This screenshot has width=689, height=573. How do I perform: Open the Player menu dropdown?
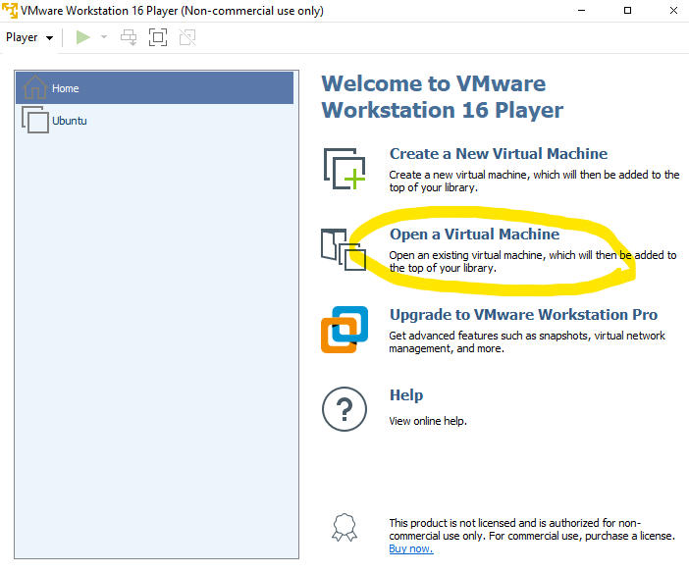pos(29,37)
